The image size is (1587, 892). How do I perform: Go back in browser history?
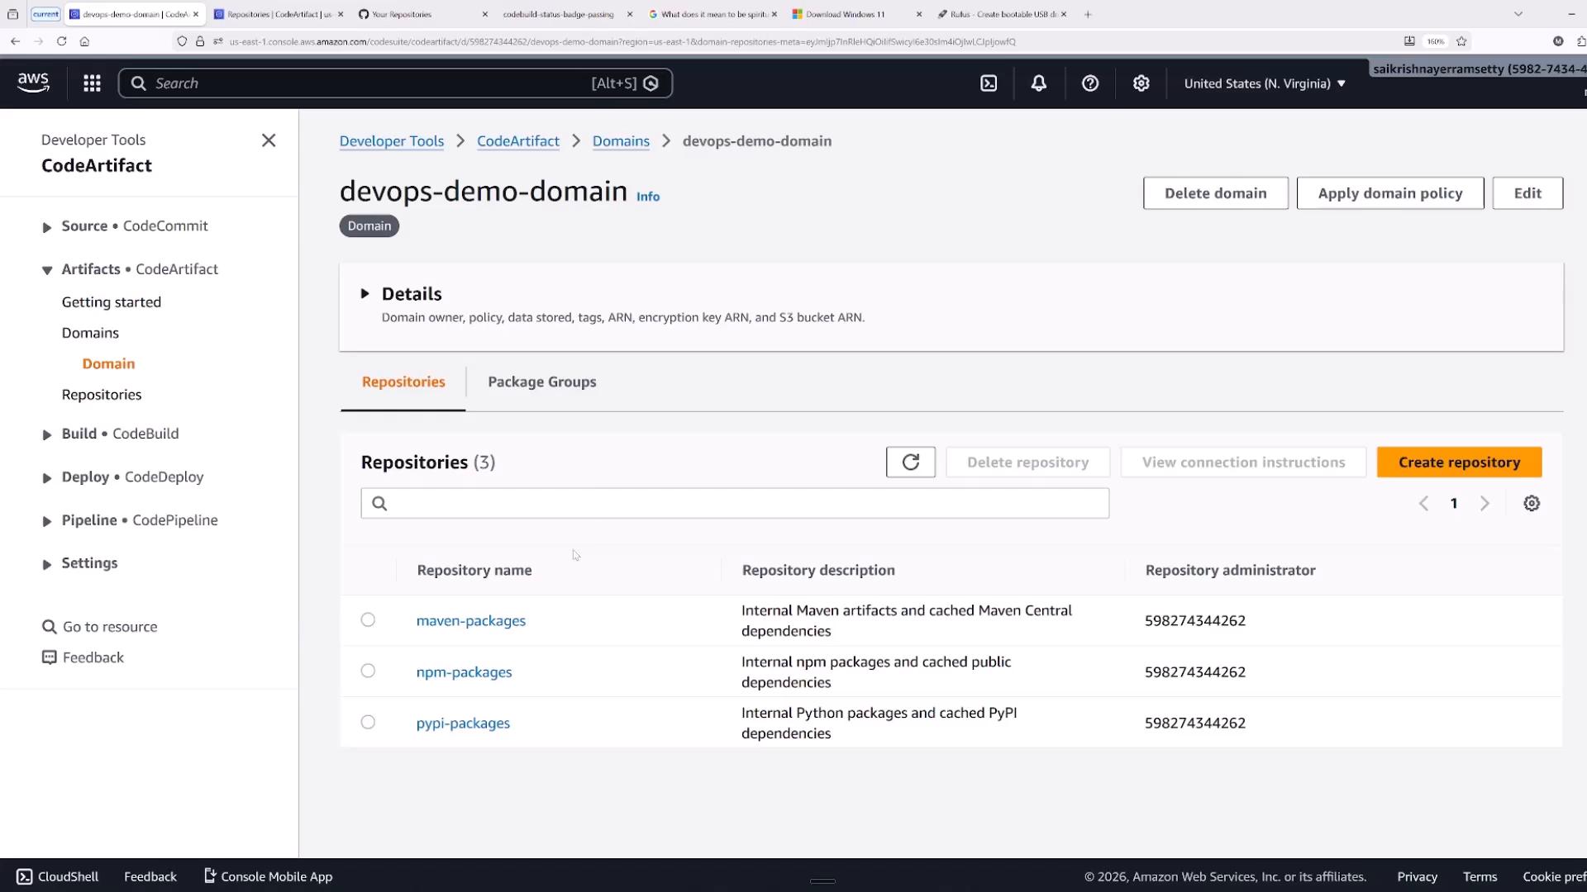pos(15,41)
